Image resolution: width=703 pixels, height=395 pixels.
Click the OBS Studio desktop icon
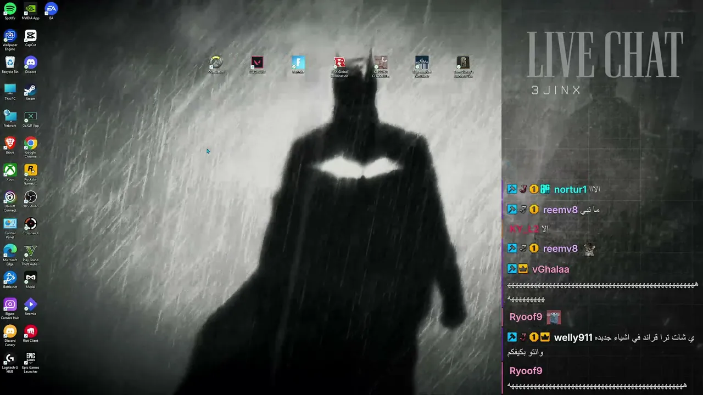tap(31, 200)
